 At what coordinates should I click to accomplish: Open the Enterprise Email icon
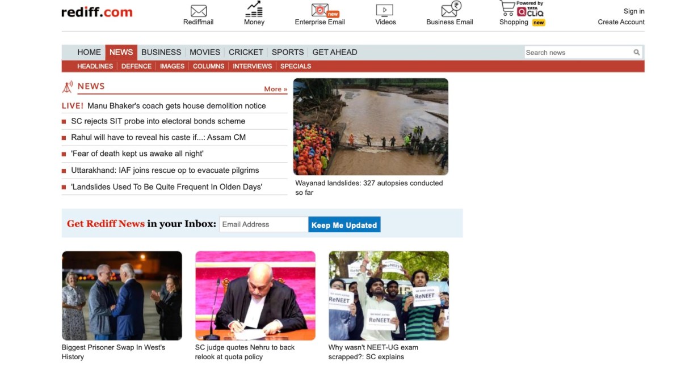[x=321, y=10]
